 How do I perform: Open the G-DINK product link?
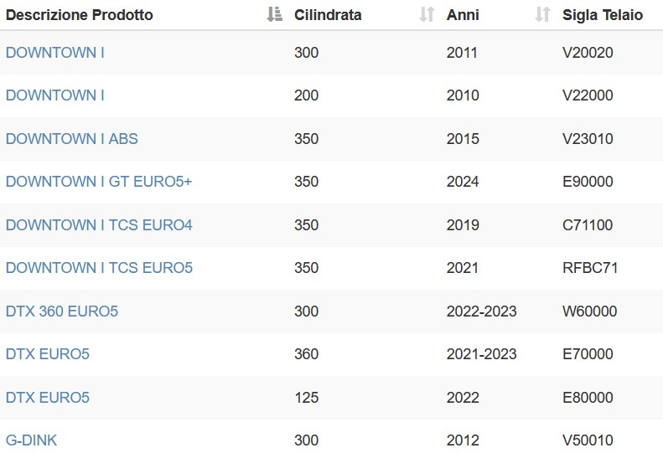pos(31,440)
